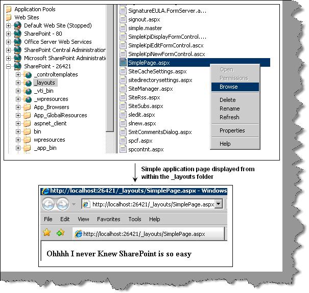Click the Web Sites folder icon
The height and width of the screenshot is (293, 309).
[x=9, y=17]
